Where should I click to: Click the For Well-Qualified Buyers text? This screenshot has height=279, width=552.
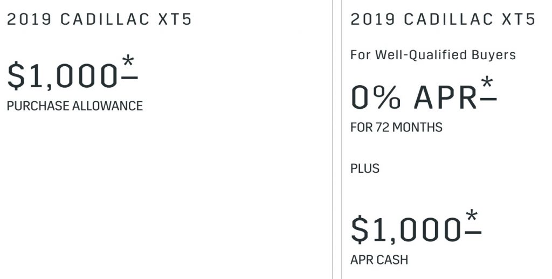pos(433,55)
